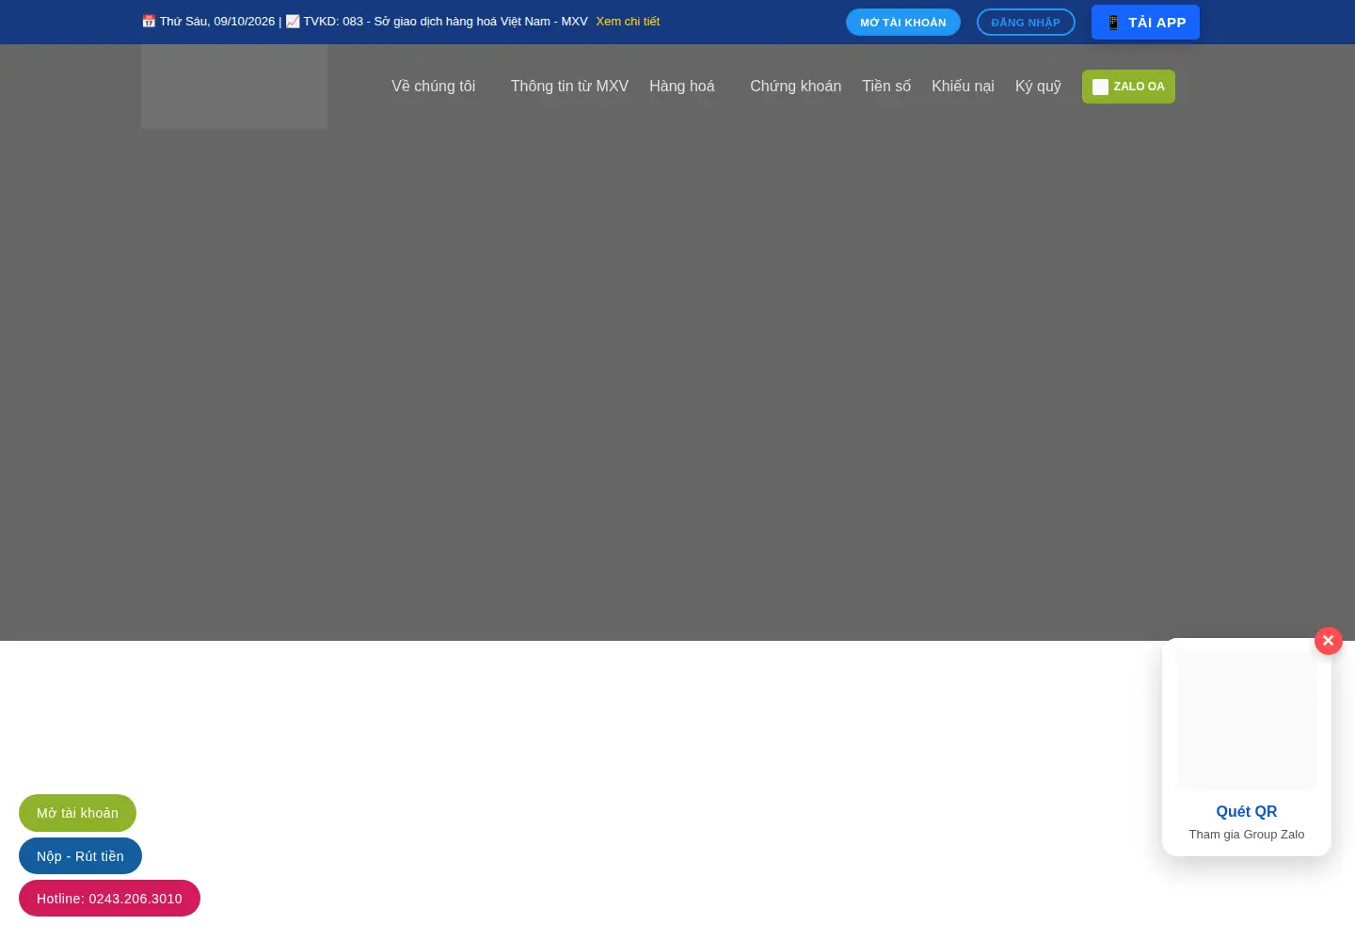Click the TẢI APP button
This screenshot has width=1355, height=941.
tap(1145, 23)
